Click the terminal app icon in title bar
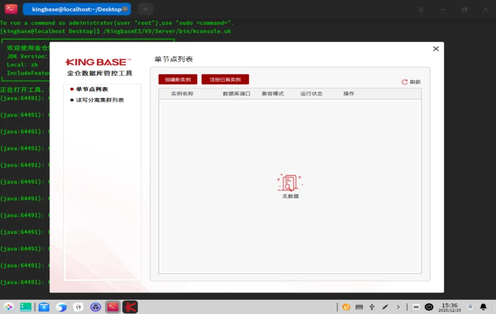496x314 pixels. (x=11, y=9)
